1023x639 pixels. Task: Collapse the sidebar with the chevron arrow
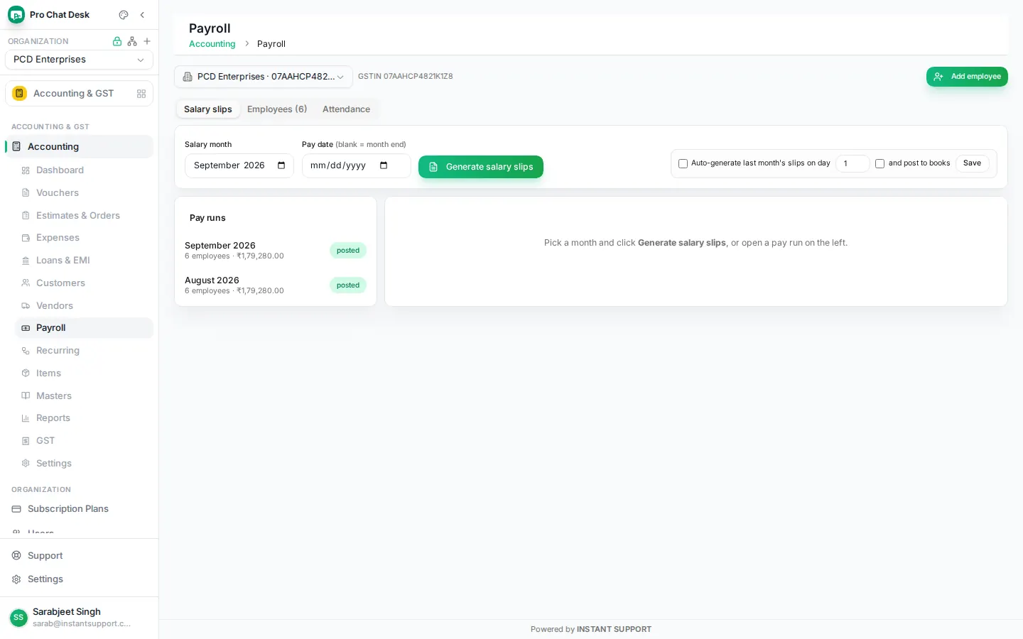(142, 15)
